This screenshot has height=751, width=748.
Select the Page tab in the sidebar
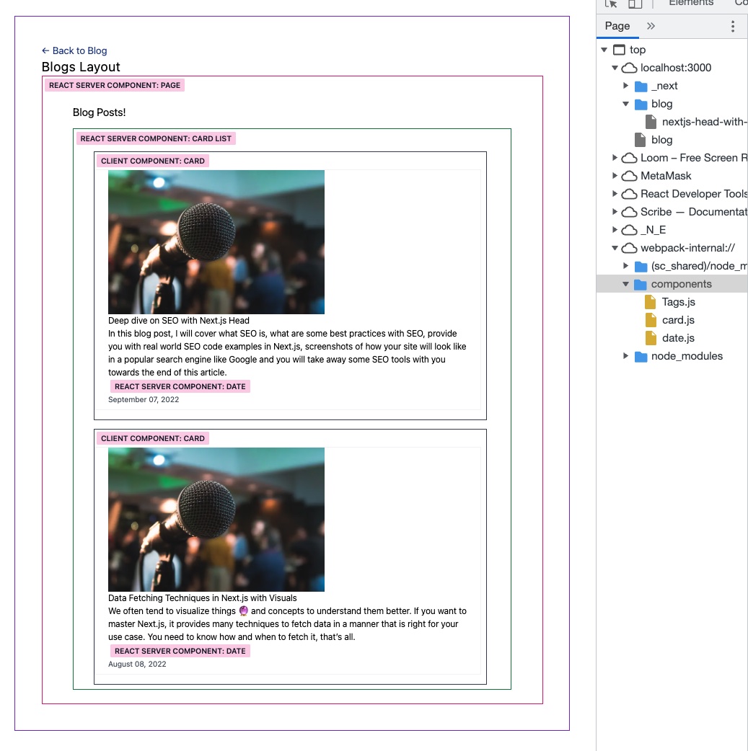tap(617, 26)
